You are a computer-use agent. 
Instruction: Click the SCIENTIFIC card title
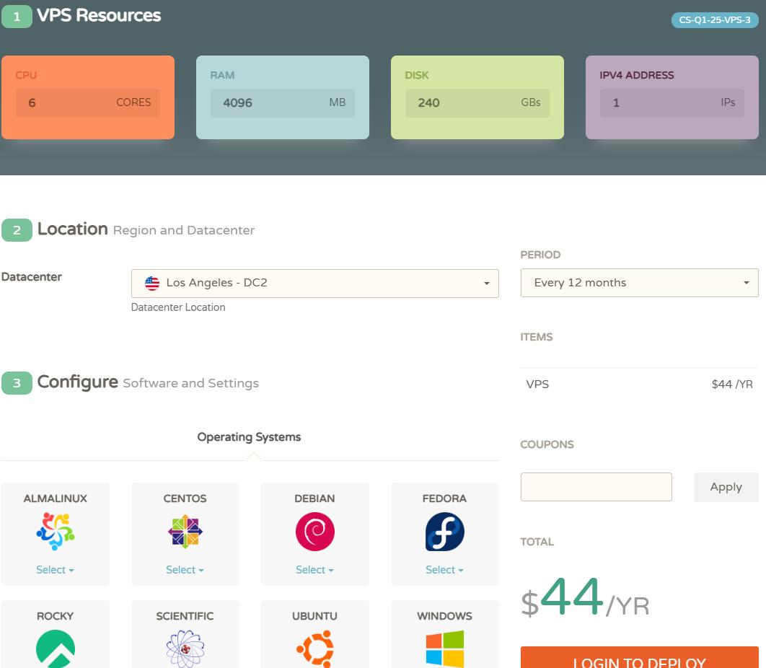(185, 616)
